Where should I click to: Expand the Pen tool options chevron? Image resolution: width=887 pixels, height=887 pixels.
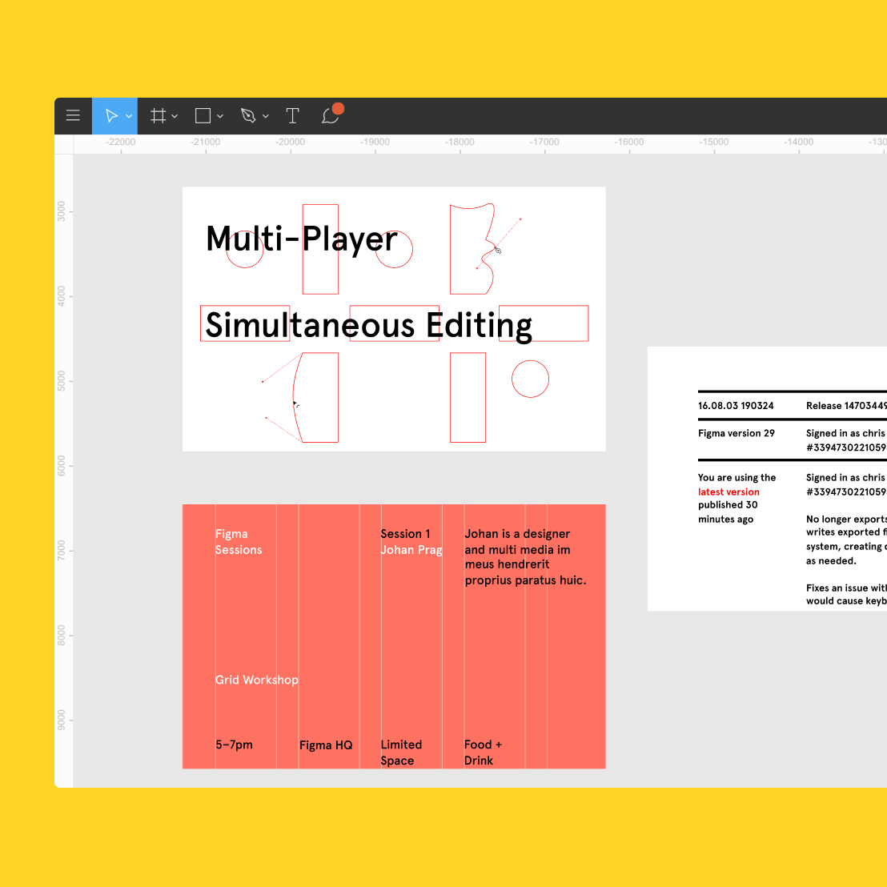(x=265, y=116)
